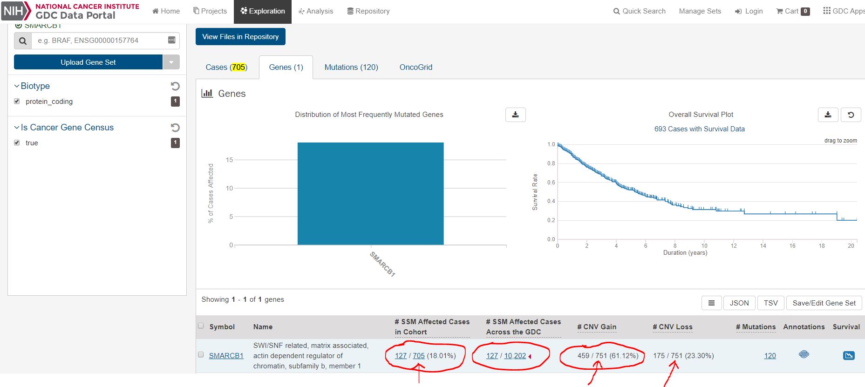Viewport: 865px width, 387px height.
Task: Open the table column arrange menu
Action: [x=712, y=303]
